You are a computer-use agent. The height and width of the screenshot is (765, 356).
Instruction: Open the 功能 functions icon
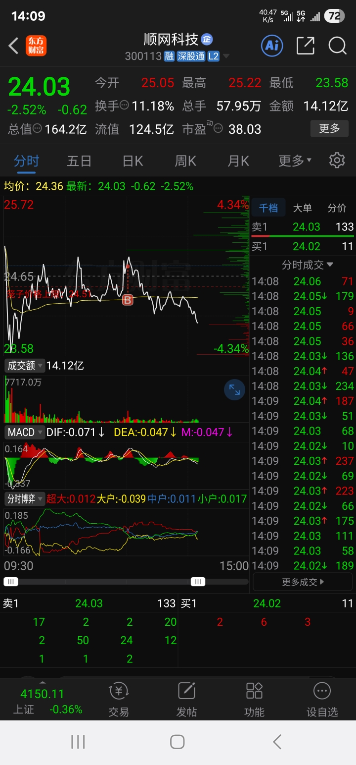[254, 700]
